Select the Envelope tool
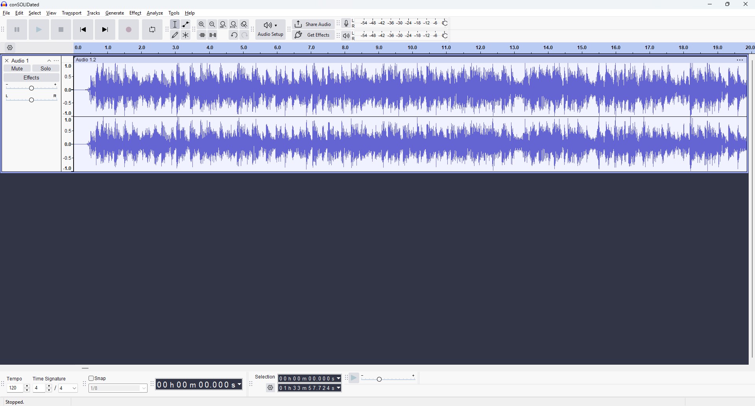Screen dimensions: 755x406 point(186,24)
